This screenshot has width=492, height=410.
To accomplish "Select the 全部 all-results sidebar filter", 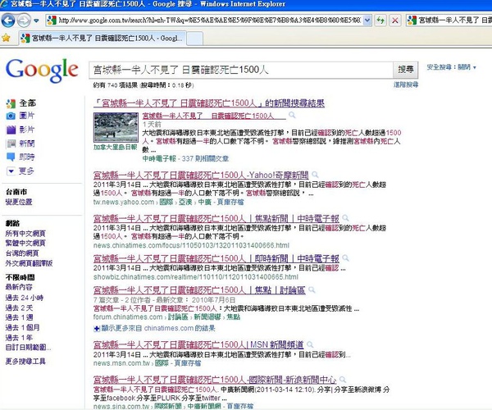I will 28,102.
